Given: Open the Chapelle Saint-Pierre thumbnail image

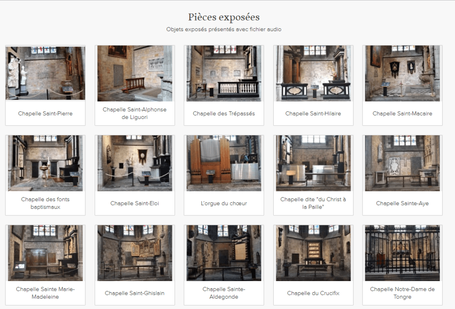Looking at the screenshot, I should tap(45, 73).
